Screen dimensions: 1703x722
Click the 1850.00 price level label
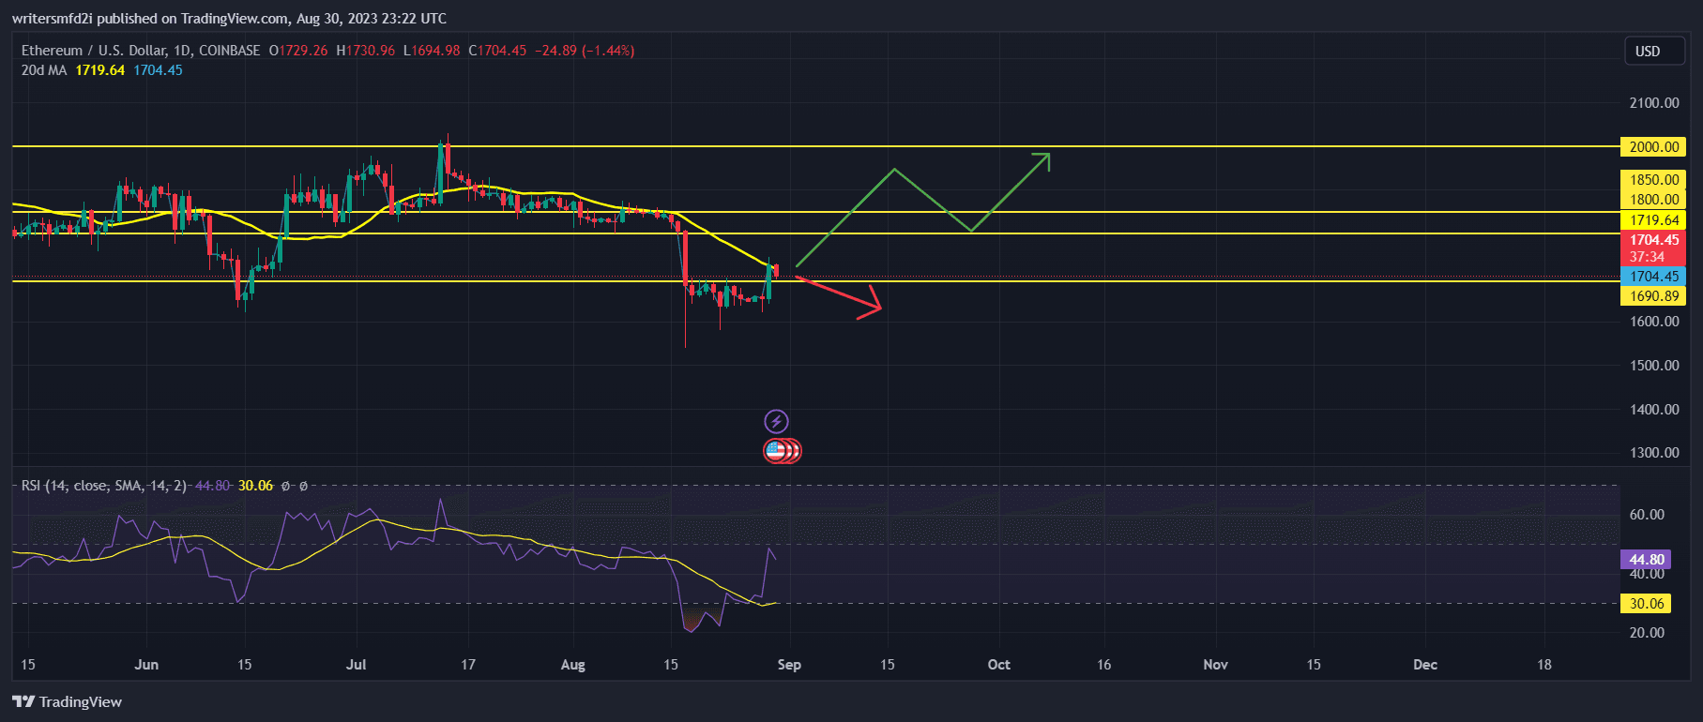pyautogui.click(x=1653, y=180)
